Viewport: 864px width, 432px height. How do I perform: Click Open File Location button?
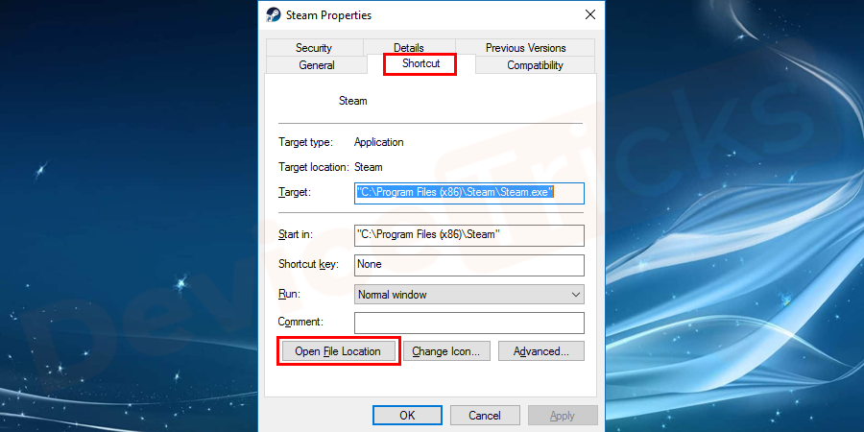tap(338, 351)
